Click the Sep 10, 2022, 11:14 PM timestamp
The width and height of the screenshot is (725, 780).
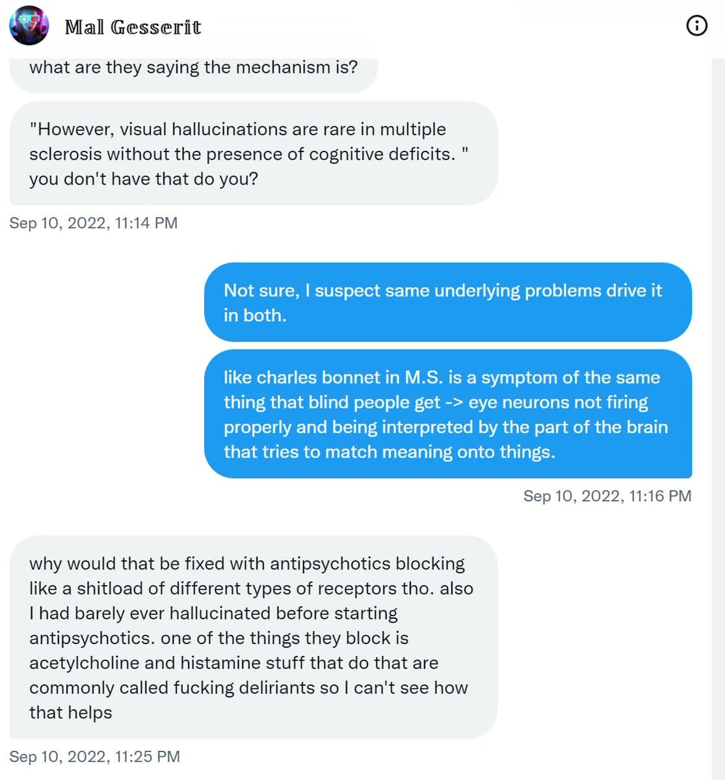point(93,223)
